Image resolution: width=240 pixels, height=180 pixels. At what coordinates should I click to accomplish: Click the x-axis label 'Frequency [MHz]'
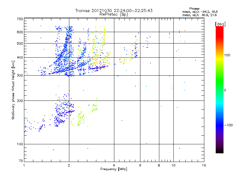(114, 169)
